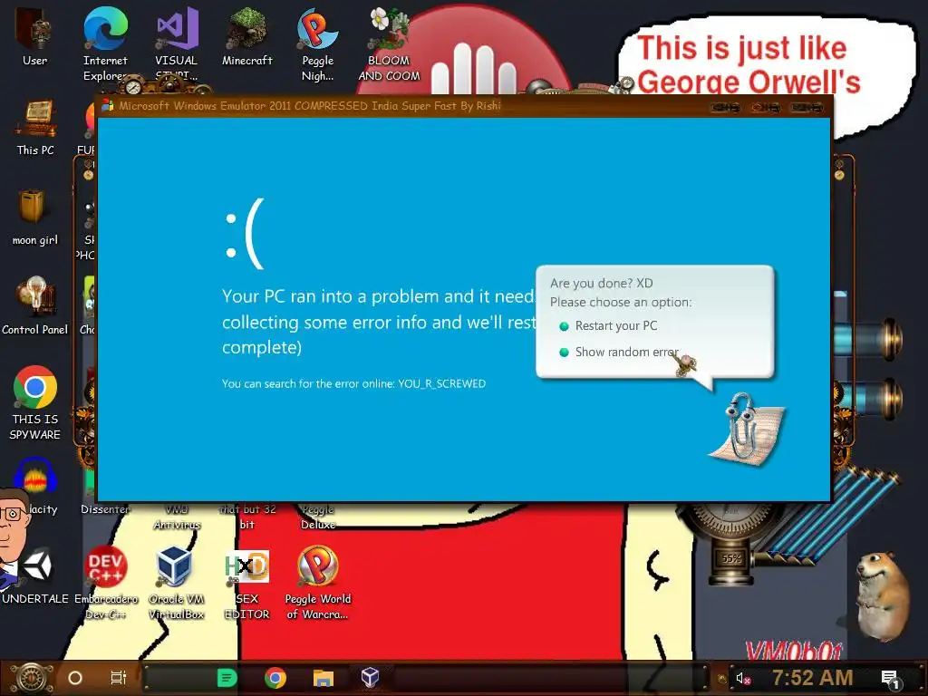This screenshot has height=696, width=928.
Task: Click the sad face on blue screen
Action: tap(244, 235)
